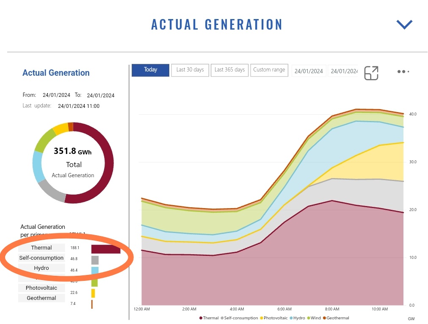Toggle the Self-consumption legend entry
Image resolution: width=428 pixels, height=324 pixels.
[x=239, y=318]
